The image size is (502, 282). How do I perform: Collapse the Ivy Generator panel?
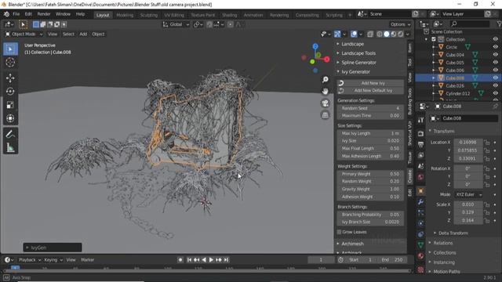click(355, 71)
